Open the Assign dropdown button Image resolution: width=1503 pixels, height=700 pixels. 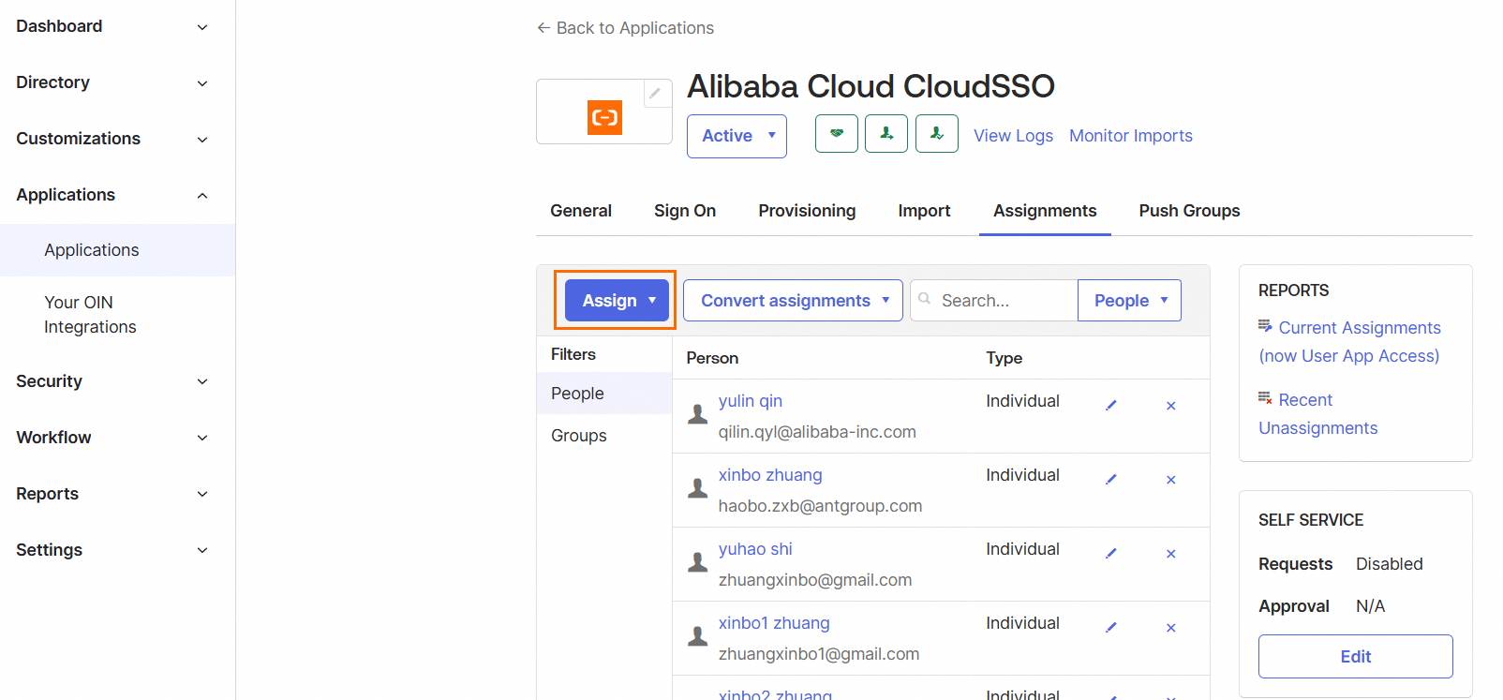click(x=617, y=301)
